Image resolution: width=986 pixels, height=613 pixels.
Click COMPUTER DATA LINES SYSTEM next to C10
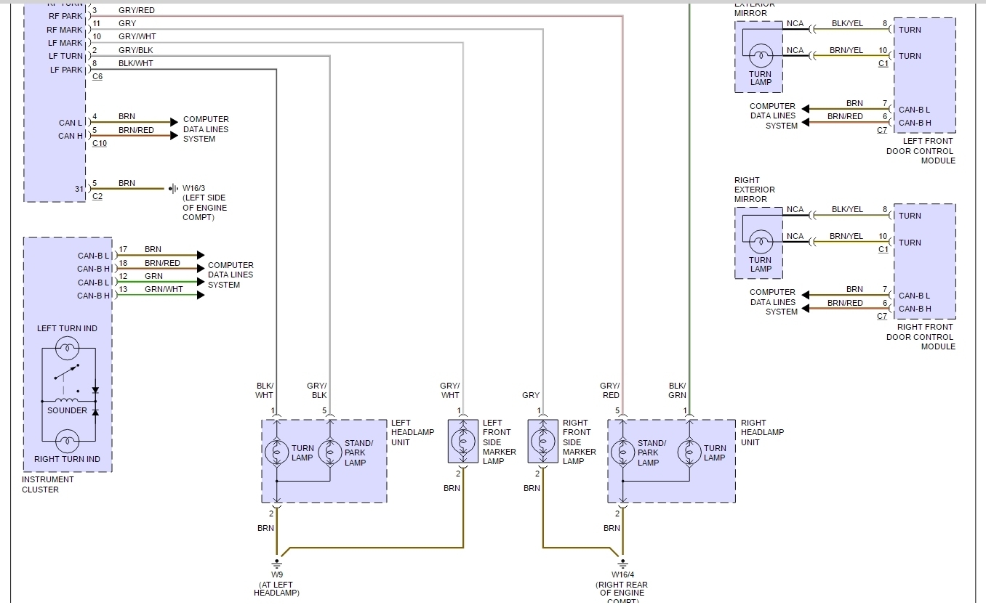coord(206,129)
